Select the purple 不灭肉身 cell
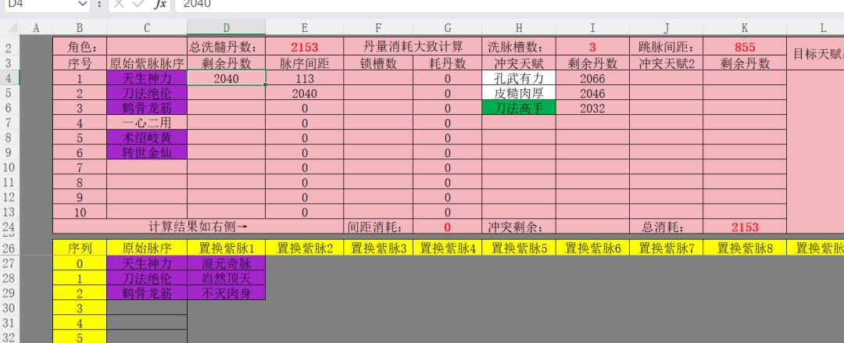The image size is (844, 343). coord(226,293)
